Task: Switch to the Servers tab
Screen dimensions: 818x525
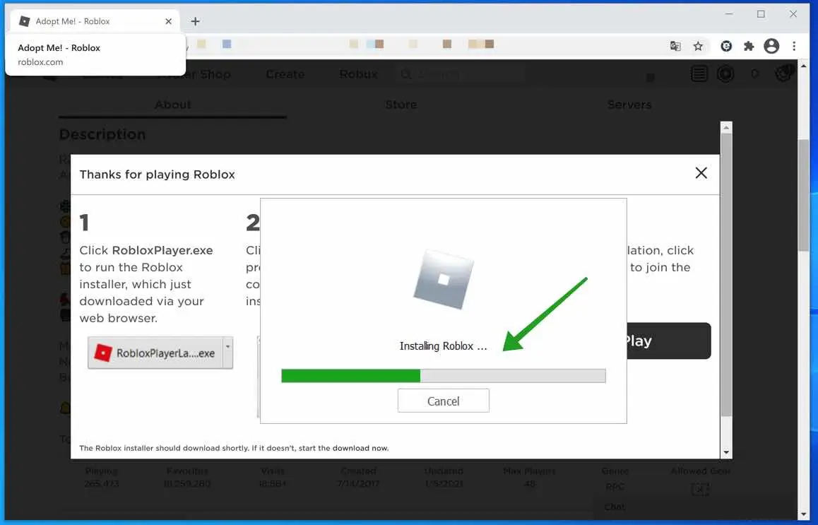Action: [629, 105]
